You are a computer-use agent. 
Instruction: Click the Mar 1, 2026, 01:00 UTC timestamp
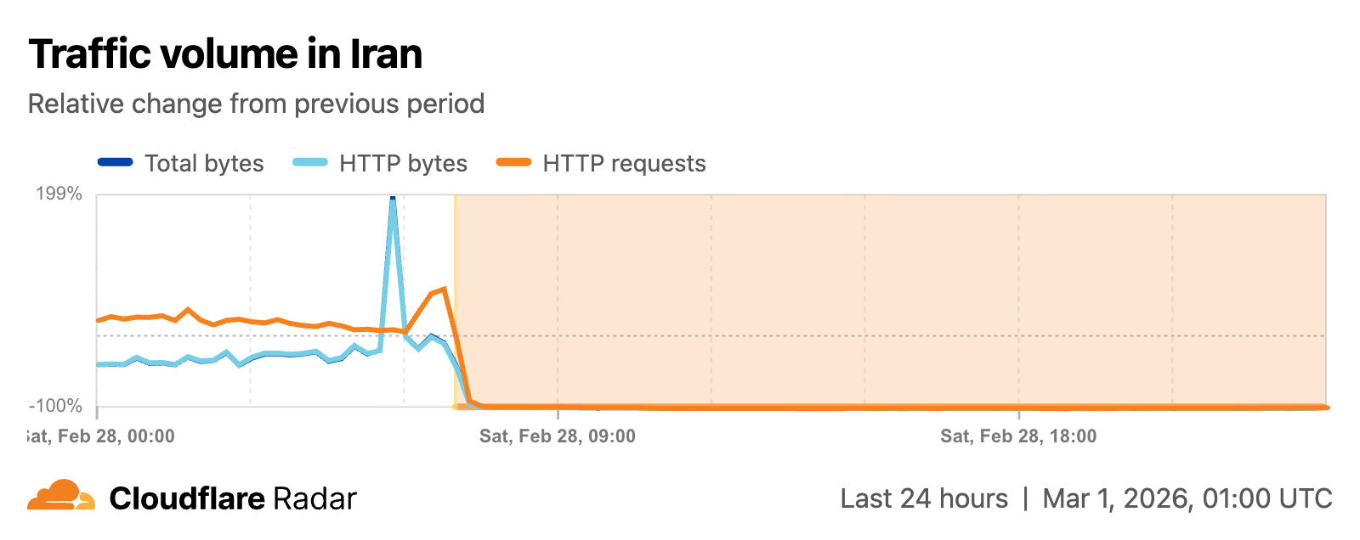(1187, 498)
